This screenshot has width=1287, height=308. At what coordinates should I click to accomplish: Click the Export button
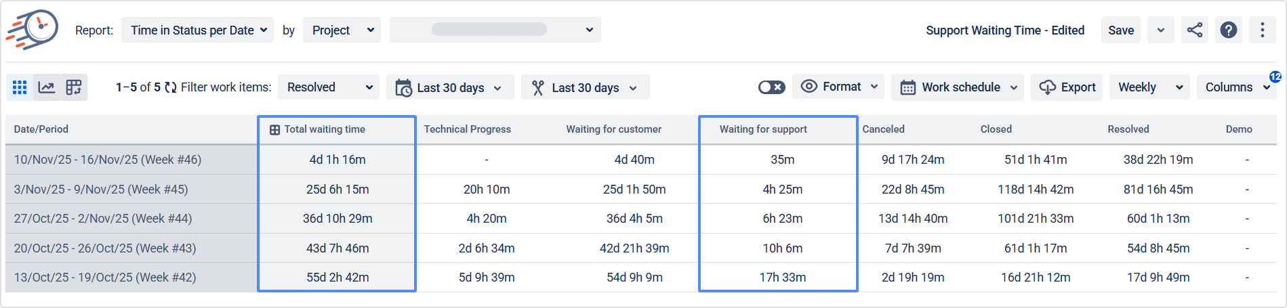click(x=1067, y=87)
